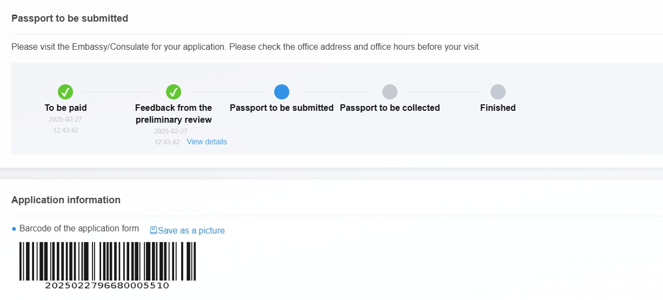
Task: Select the Passport to be submitted step label
Action: click(282, 108)
